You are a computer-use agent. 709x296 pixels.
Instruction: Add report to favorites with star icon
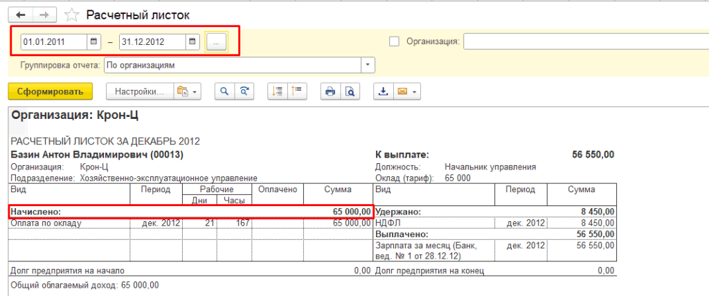coord(71,15)
